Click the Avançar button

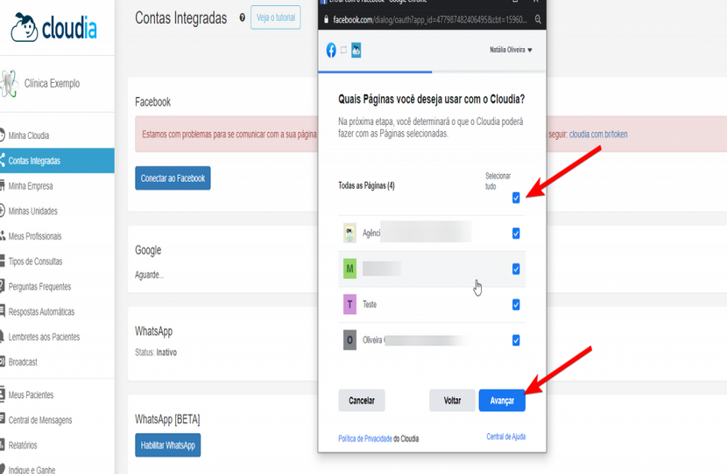point(502,401)
